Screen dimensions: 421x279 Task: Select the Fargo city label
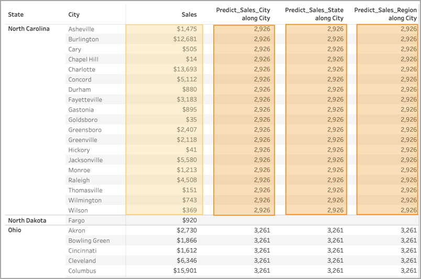point(76,221)
